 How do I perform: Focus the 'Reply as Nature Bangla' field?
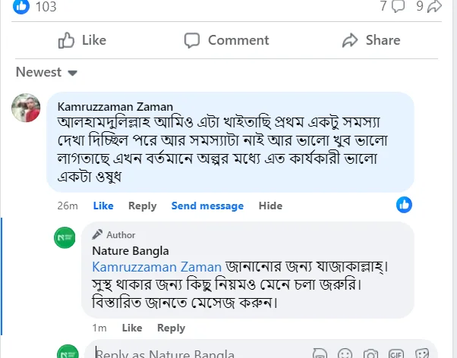pos(190,353)
